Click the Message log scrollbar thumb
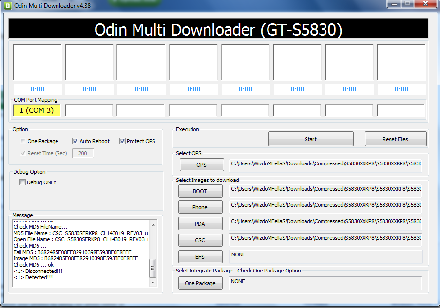Viewport: 440px width, 308px height. tap(153, 267)
